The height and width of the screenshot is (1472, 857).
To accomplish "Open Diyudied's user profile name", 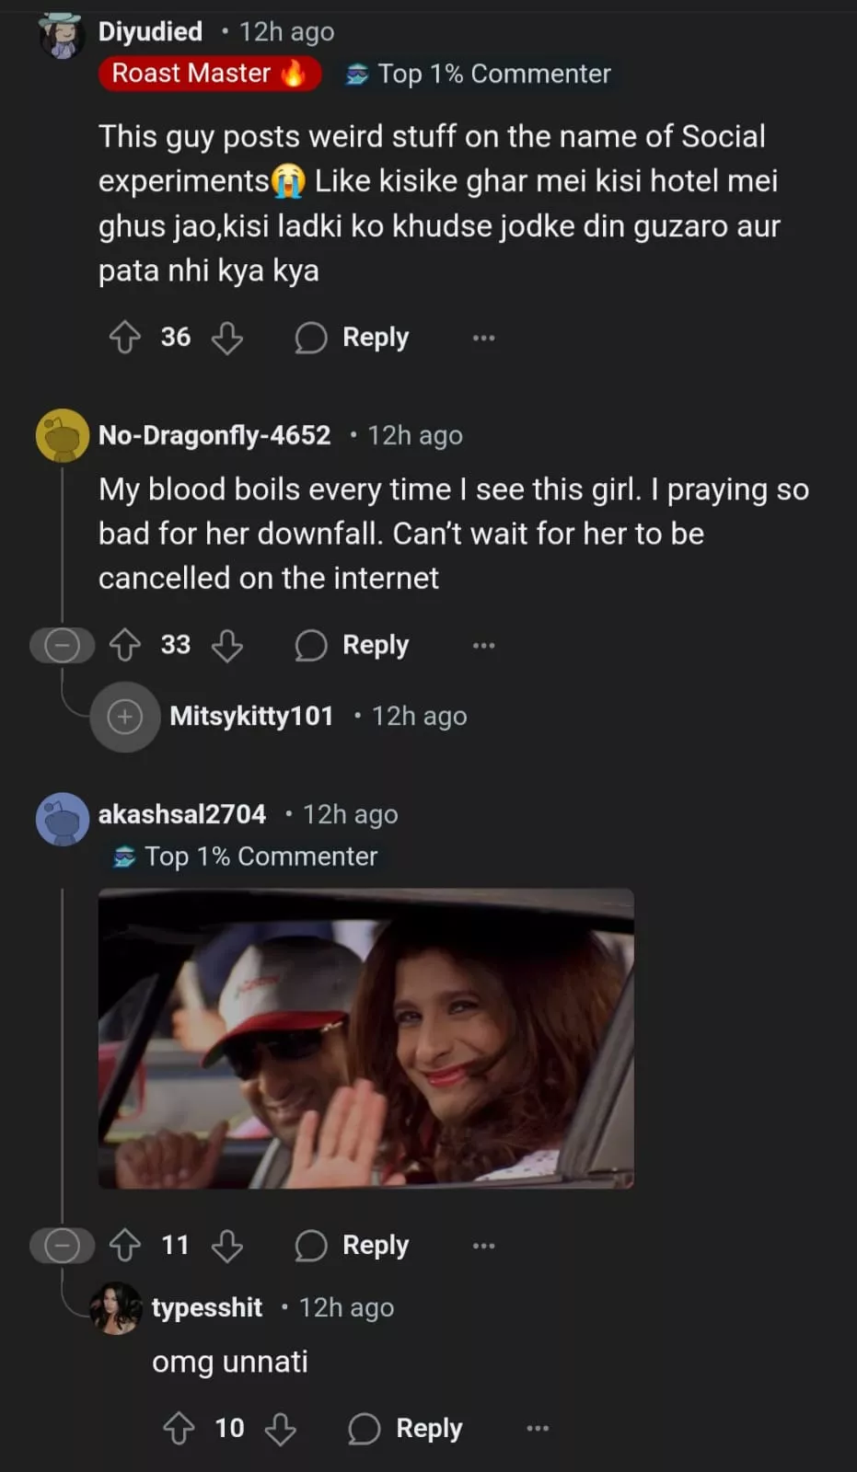I will (150, 31).
